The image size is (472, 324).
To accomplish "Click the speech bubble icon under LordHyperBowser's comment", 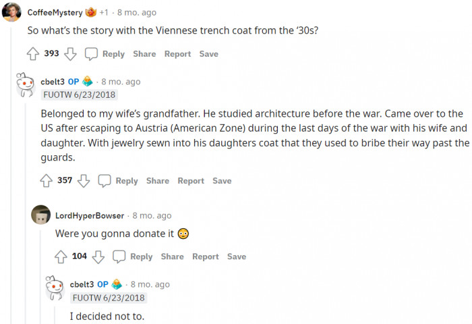I will 119,256.
